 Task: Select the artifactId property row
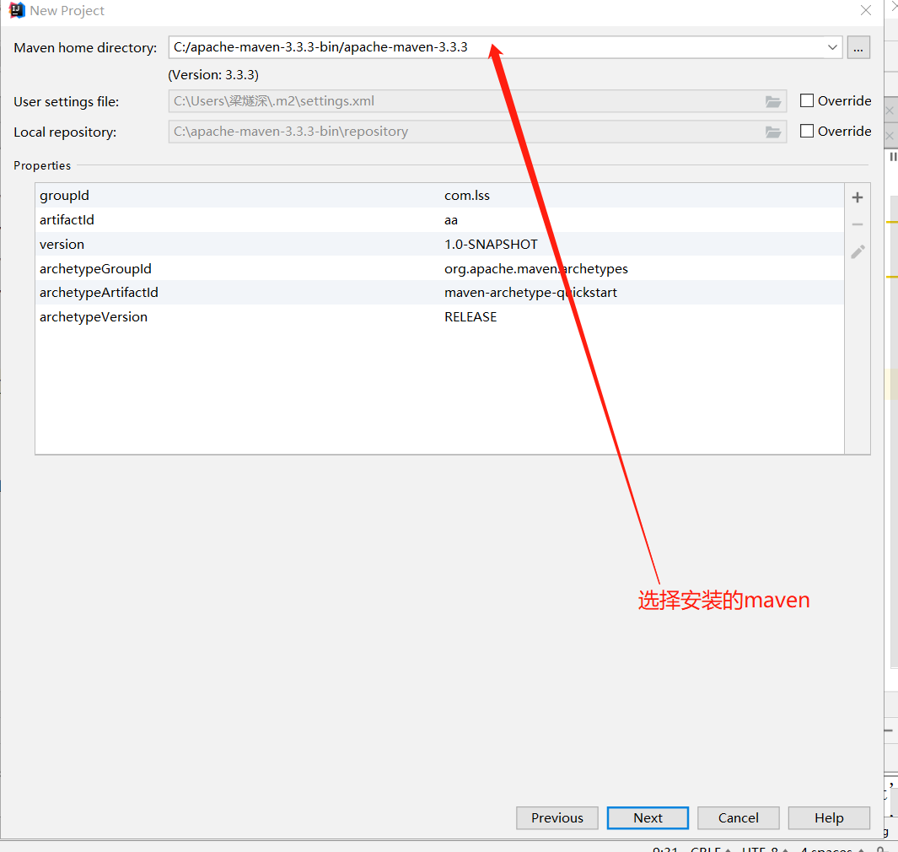[x=439, y=219]
